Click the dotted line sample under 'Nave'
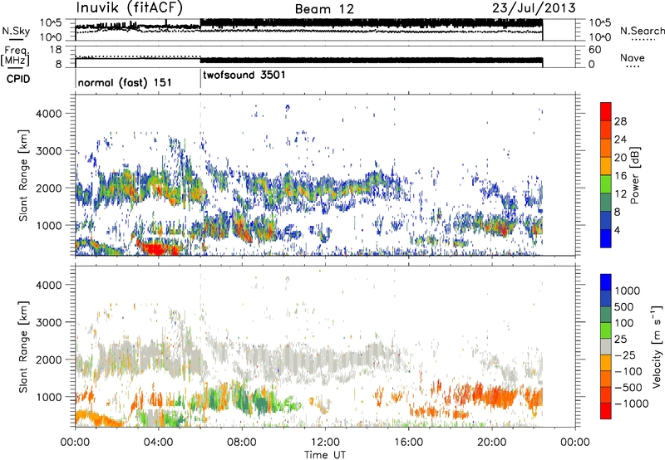The height and width of the screenshot is (460, 665). pos(633,66)
